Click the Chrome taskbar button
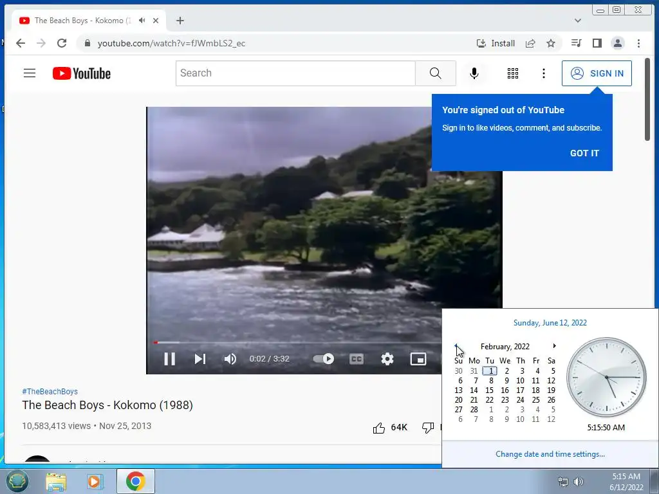 (135, 481)
